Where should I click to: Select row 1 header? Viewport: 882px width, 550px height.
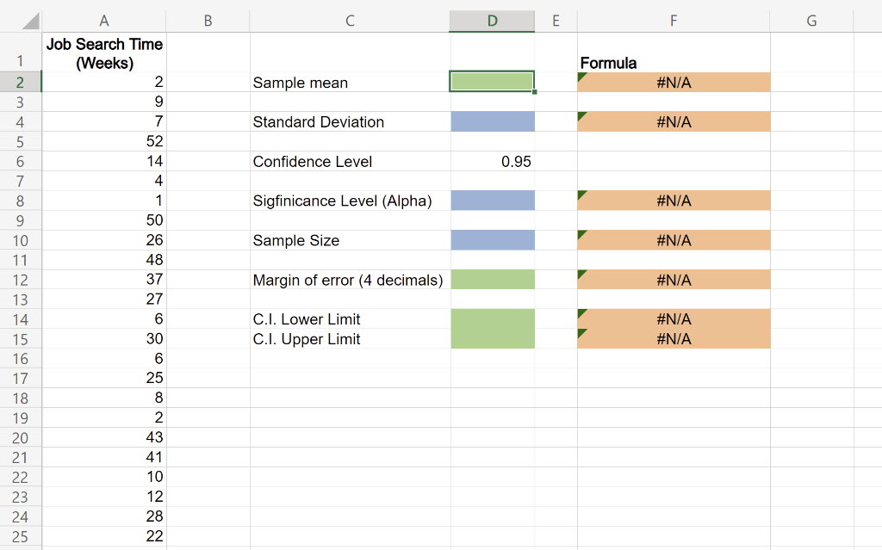click(x=21, y=53)
